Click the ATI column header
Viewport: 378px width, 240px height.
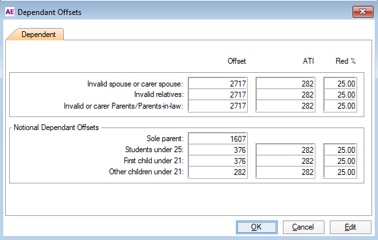tap(308, 61)
